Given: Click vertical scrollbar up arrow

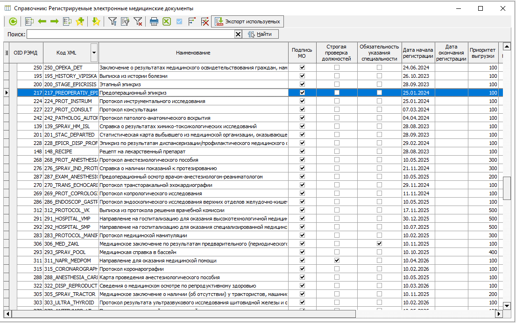Looking at the screenshot, I should point(507,47).
